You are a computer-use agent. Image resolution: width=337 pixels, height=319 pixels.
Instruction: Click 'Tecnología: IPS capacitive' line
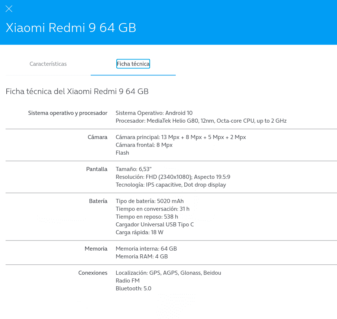tap(171, 185)
